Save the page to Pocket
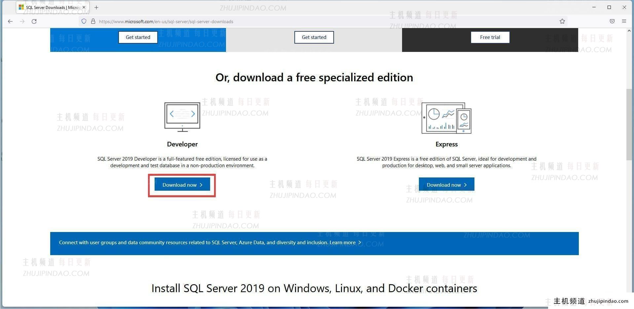The image size is (634, 309). click(x=612, y=21)
